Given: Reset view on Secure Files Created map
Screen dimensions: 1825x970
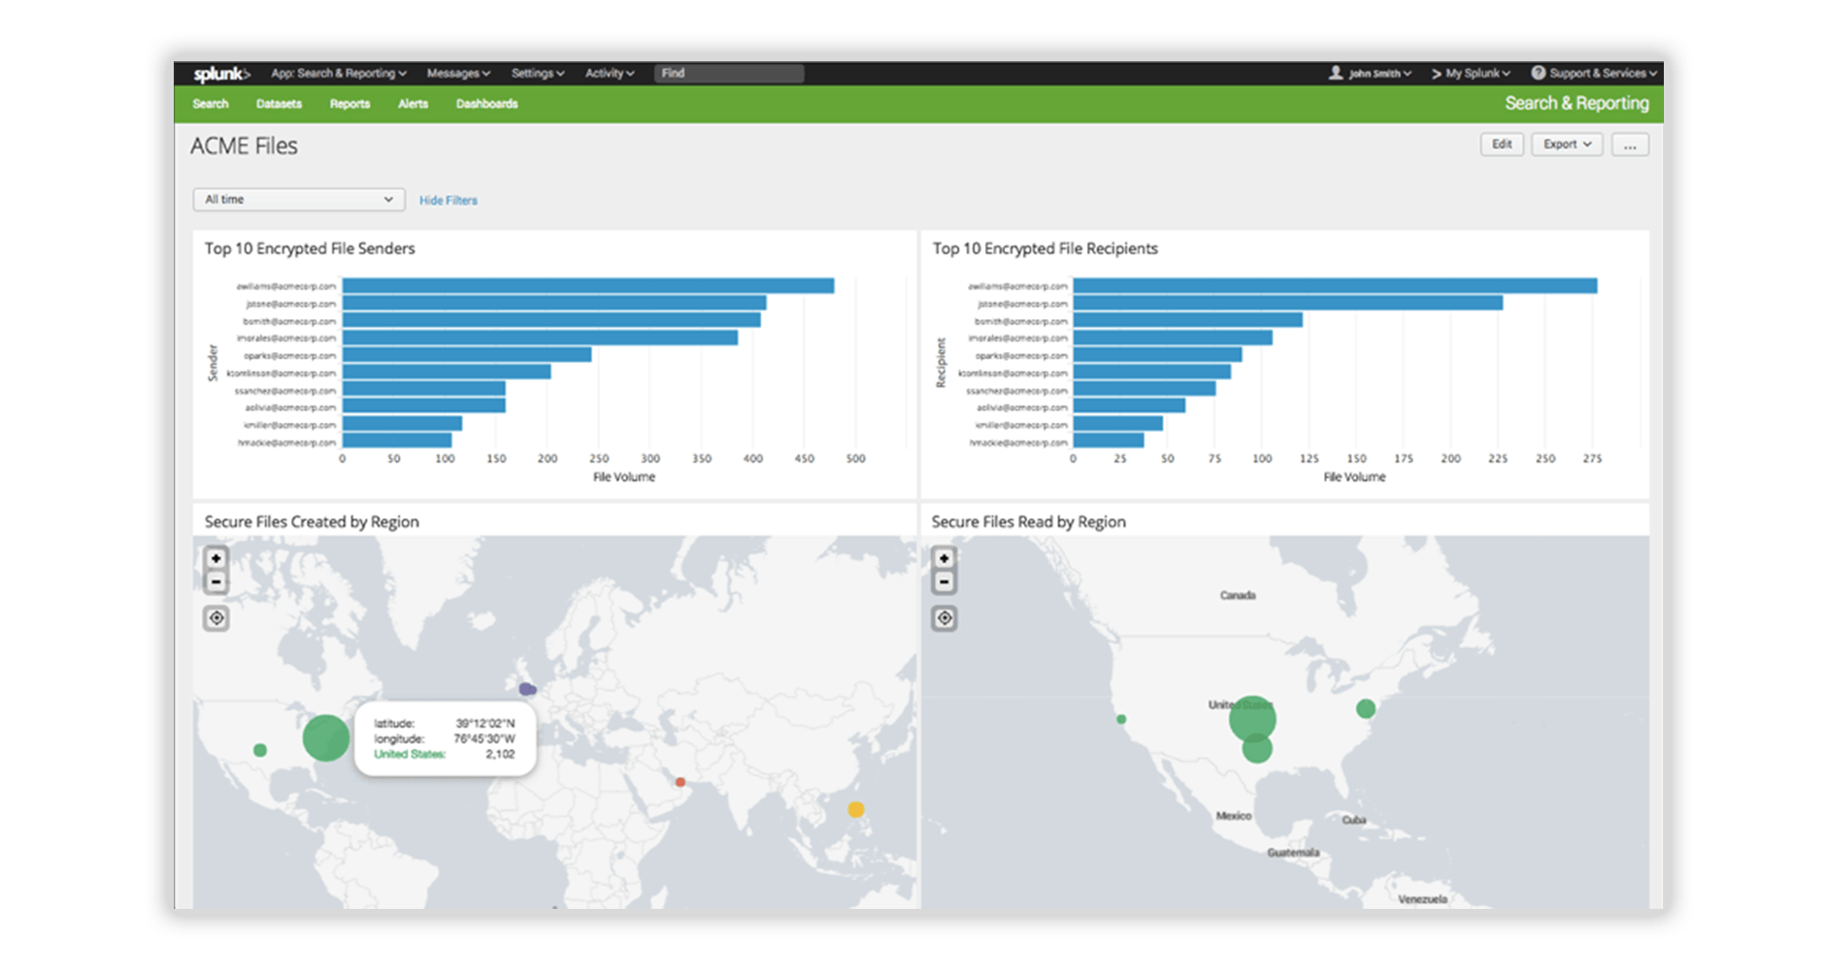Looking at the screenshot, I should (x=216, y=618).
